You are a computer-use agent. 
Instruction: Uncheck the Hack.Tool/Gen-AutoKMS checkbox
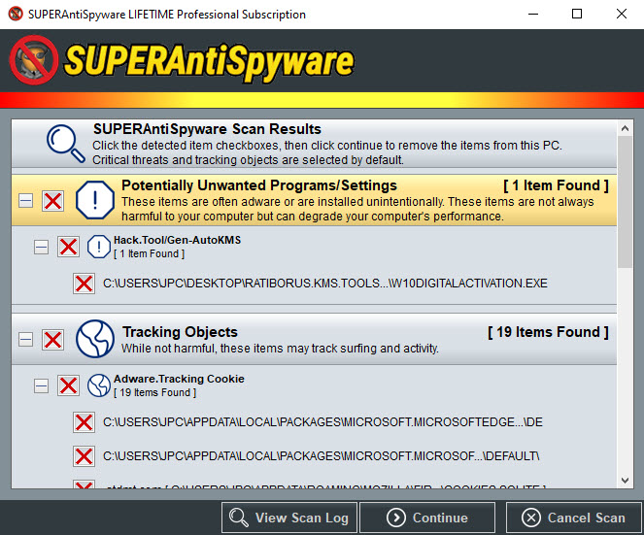pos(68,247)
